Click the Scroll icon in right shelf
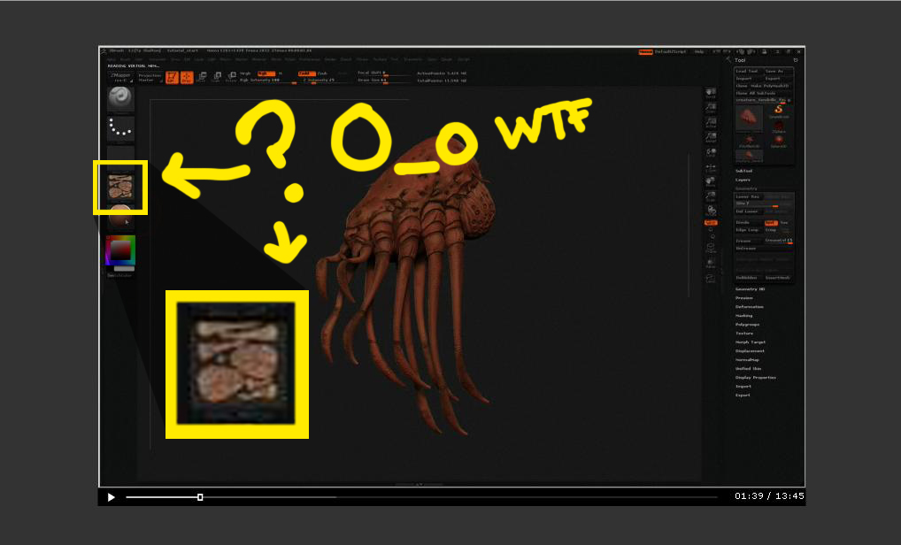 tap(712, 93)
